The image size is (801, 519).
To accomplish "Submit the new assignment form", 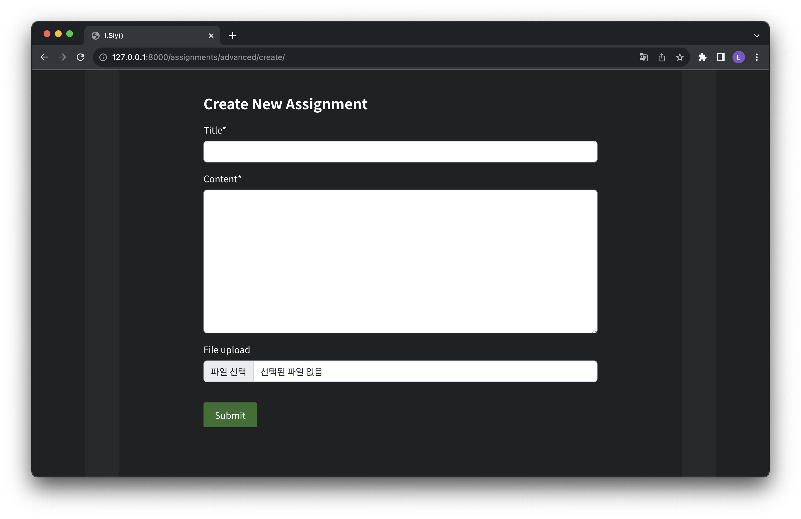I will click(230, 415).
